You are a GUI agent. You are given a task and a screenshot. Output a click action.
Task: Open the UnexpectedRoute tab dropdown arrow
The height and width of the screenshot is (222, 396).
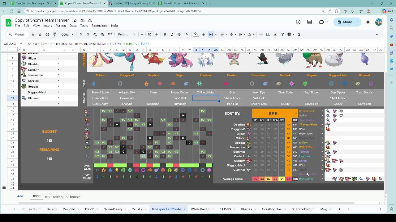click(x=184, y=209)
